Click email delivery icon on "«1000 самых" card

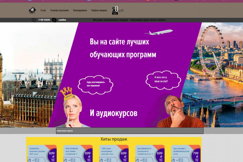(109, 160)
